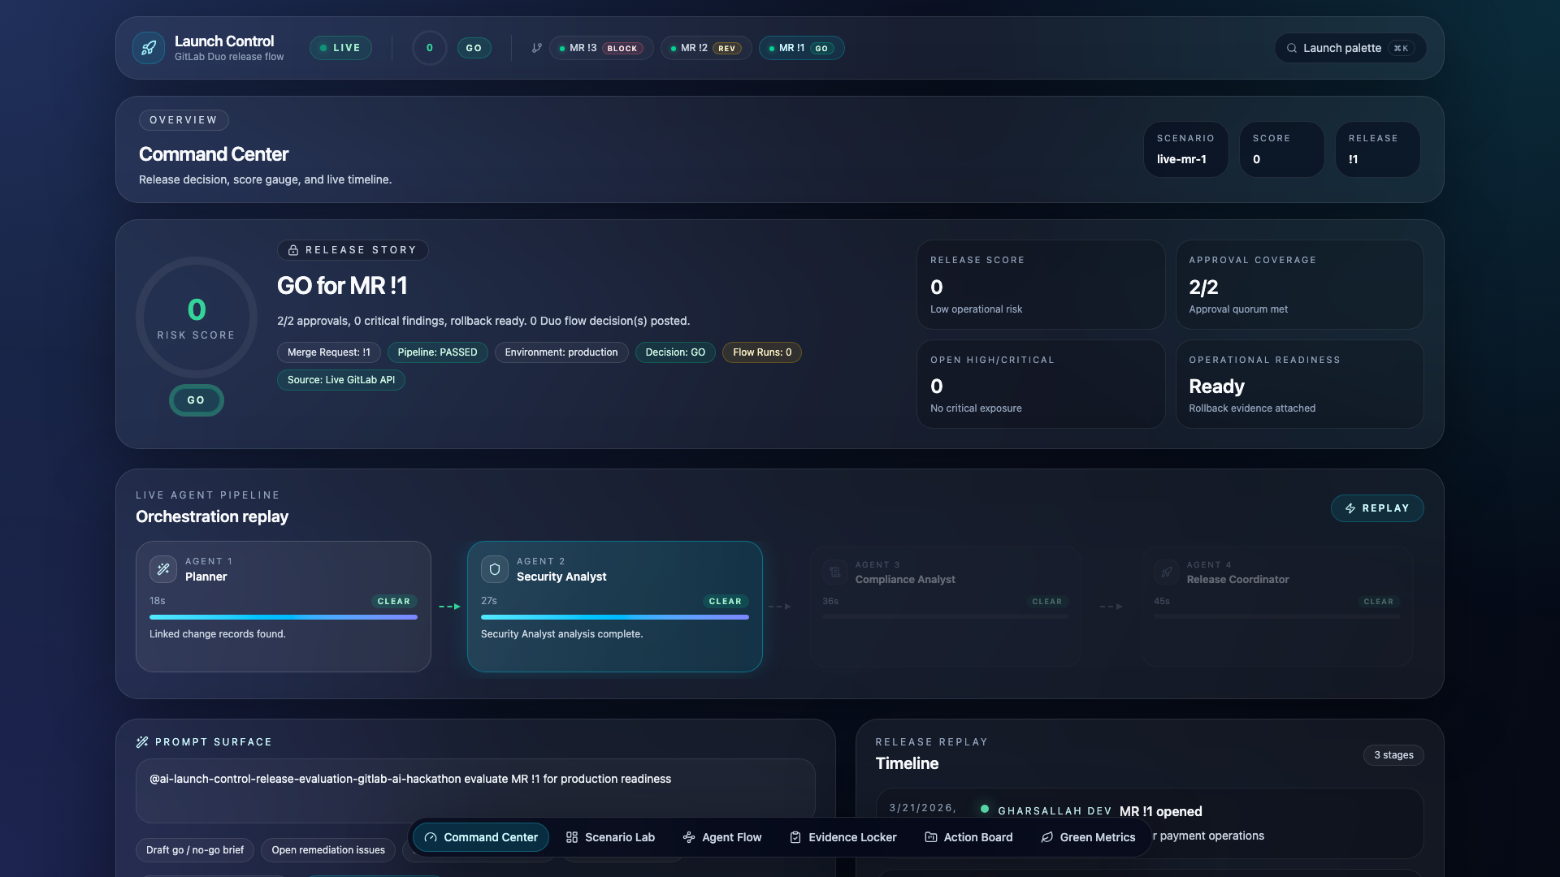Click the Security Analyst shield icon
This screenshot has height=877, width=1560.
[495, 569]
